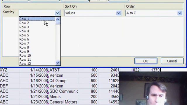Choose Row 8 from the dropdown list

[x=37, y=47]
